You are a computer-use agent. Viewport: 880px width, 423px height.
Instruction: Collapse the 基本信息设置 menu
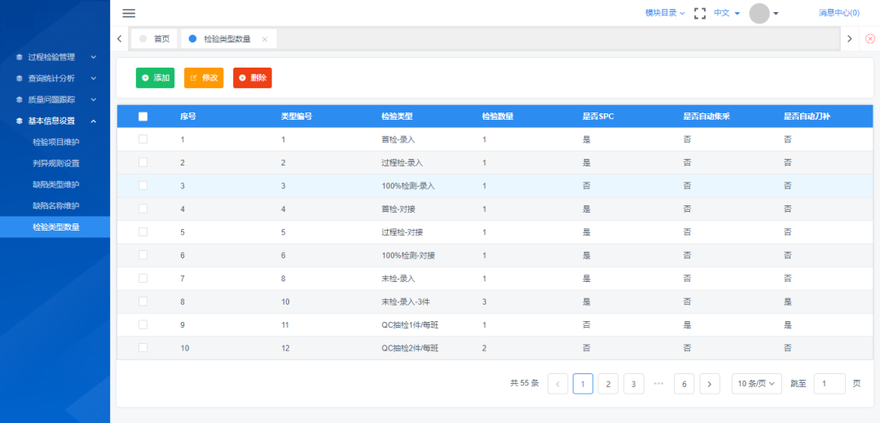coord(94,121)
